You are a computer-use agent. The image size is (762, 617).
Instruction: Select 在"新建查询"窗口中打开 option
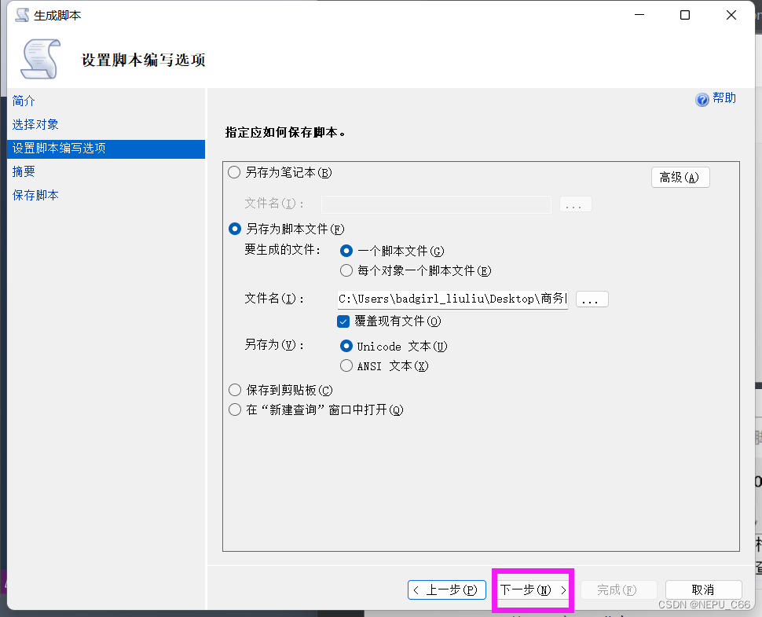point(234,409)
